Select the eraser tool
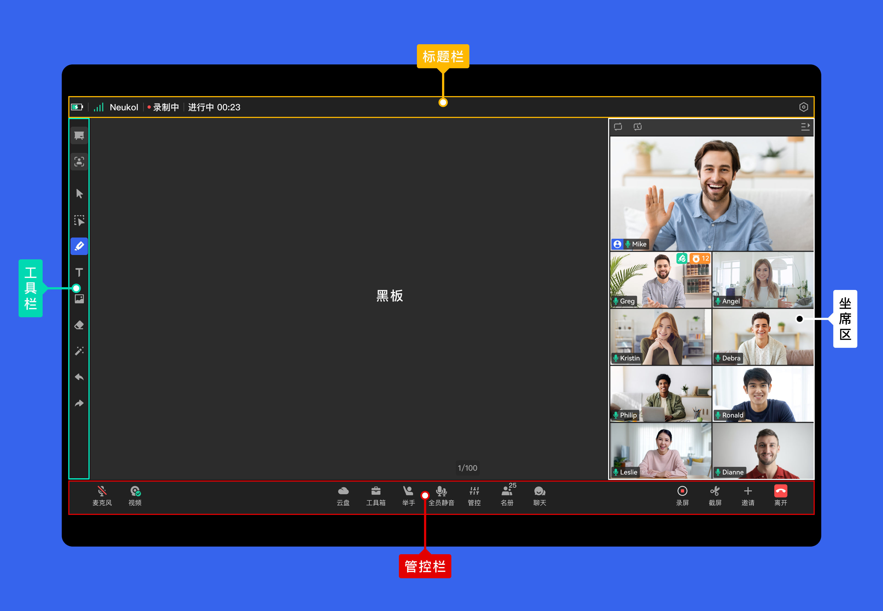 point(79,325)
